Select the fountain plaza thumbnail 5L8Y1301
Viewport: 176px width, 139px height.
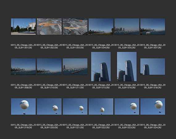[23, 27]
